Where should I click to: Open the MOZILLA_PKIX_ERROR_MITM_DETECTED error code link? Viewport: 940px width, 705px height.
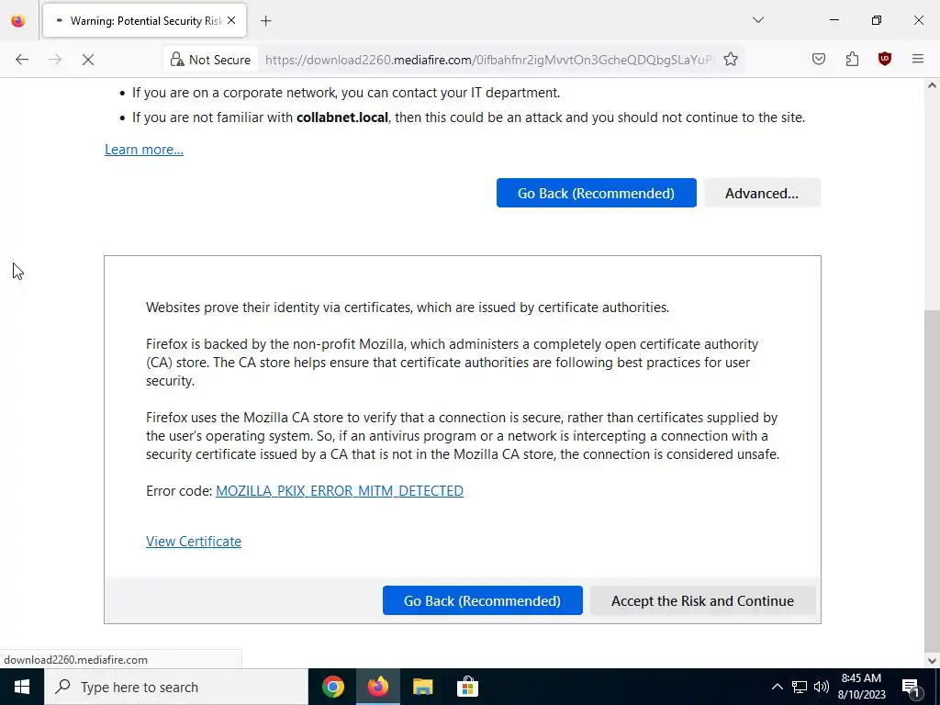pyautogui.click(x=340, y=491)
